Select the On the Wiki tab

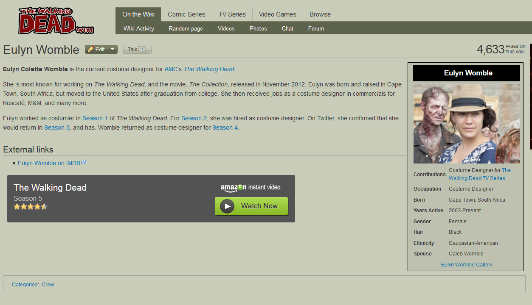coord(138,14)
